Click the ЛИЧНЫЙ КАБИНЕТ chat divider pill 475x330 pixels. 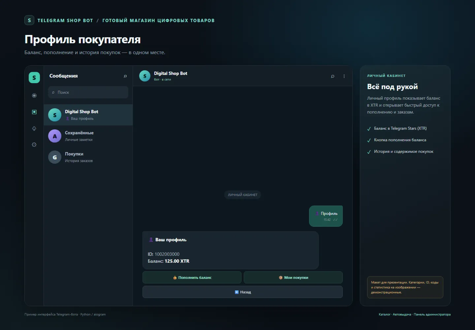(x=242, y=195)
